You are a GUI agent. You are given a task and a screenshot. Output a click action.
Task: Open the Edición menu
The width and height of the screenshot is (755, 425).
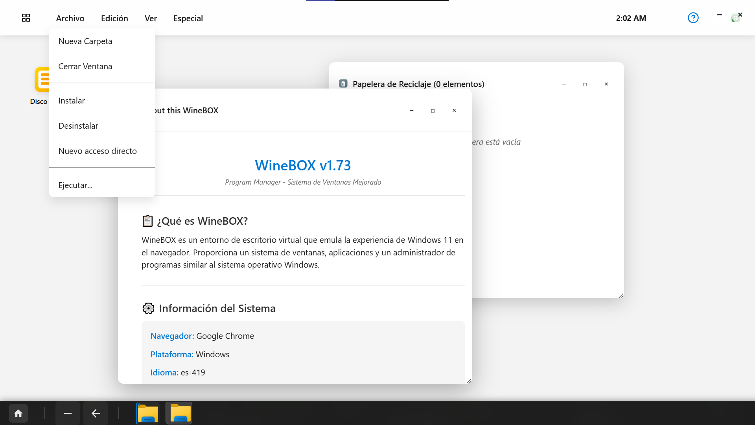114,18
